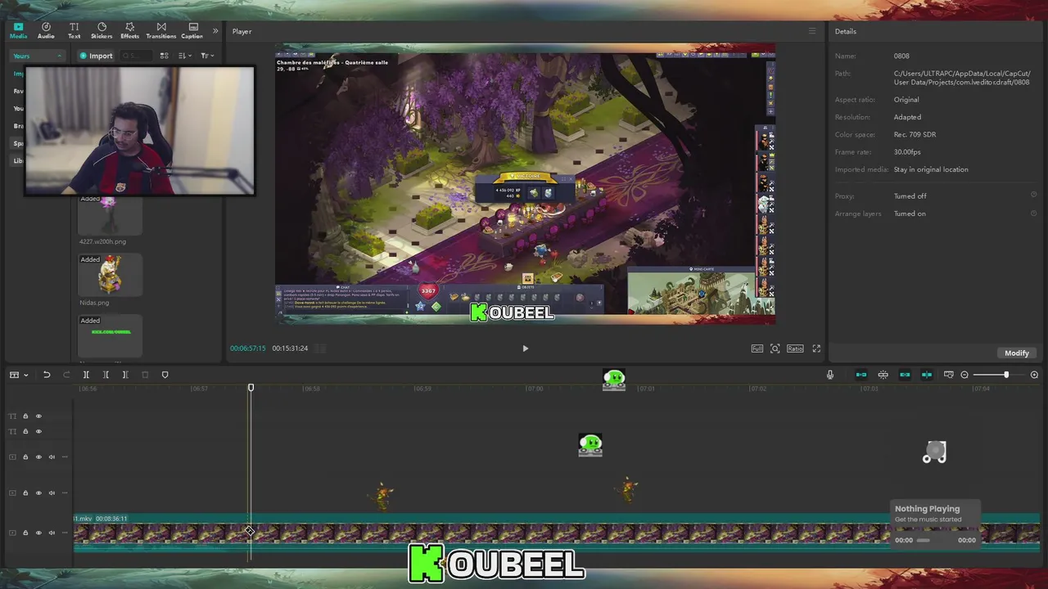Click the '30.00fps' frame rate value
1048x589 pixels.
tap(907, 152)
